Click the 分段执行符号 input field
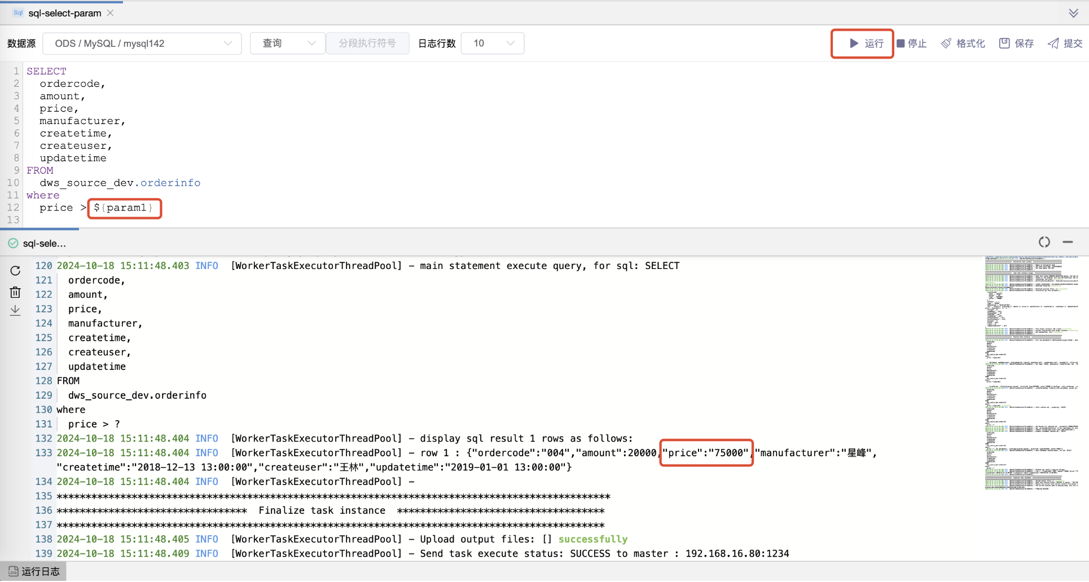The width and height of the screenshot is (1089, 582). coord(367,43)
